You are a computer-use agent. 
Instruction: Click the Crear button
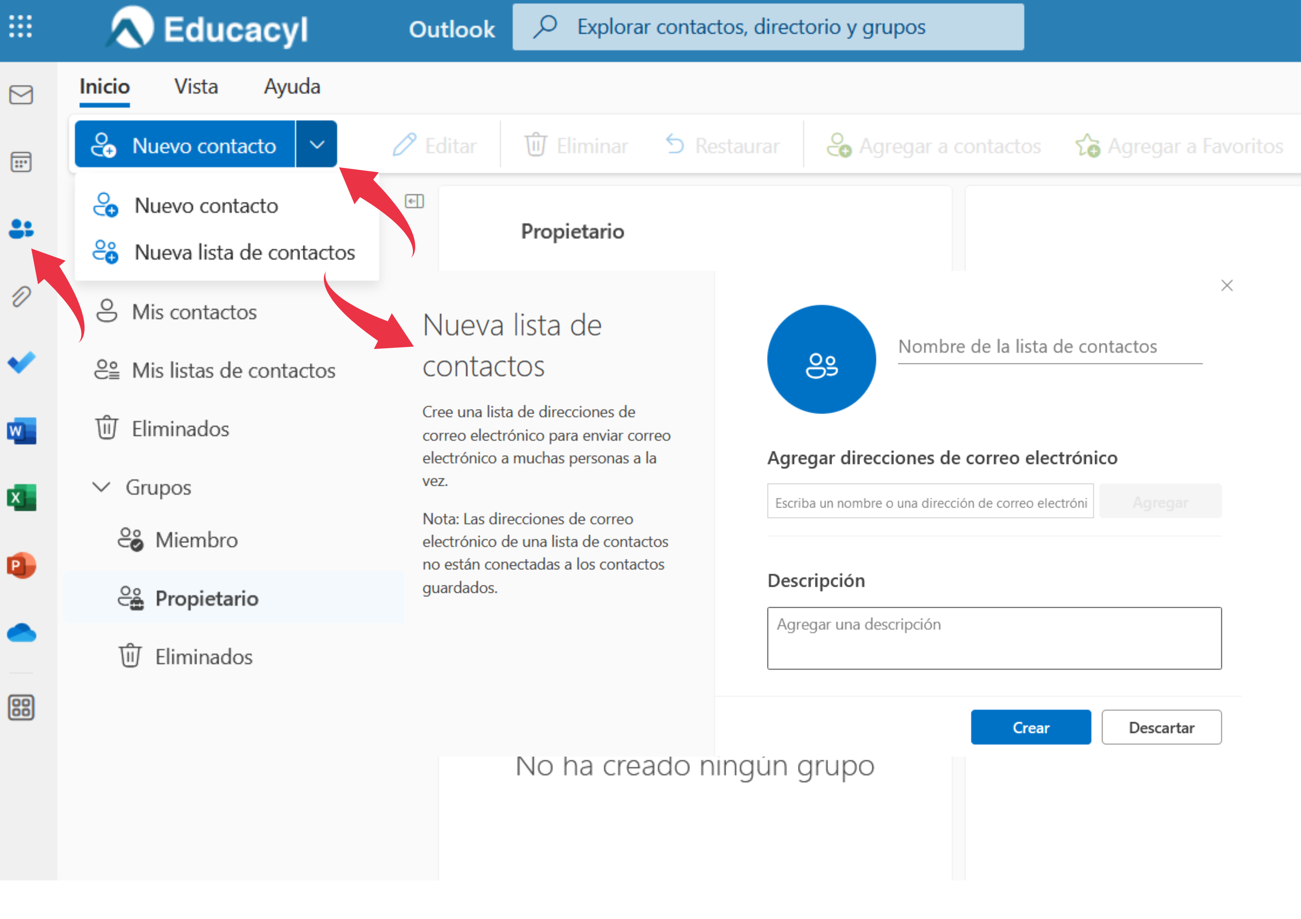tap(1031, 727)
